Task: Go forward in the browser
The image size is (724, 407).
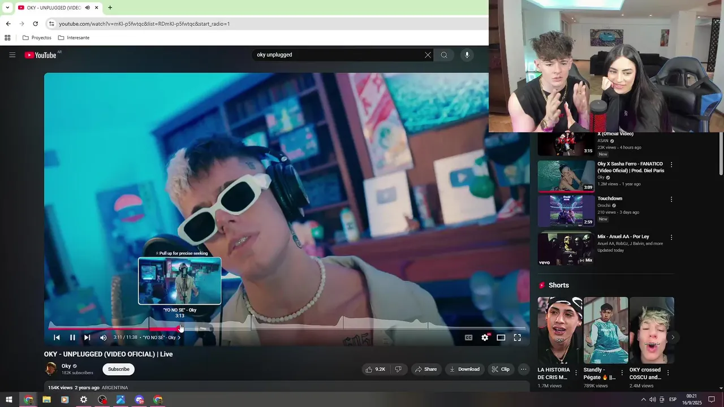Action: click(x=21, y=24)
